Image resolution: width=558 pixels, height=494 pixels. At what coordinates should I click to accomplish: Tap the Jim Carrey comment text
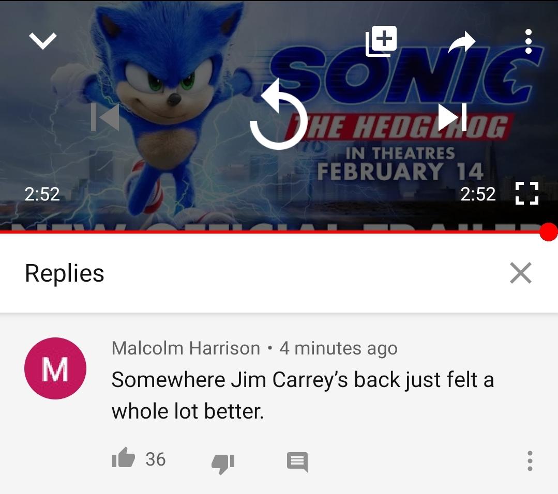click(303, 395)
